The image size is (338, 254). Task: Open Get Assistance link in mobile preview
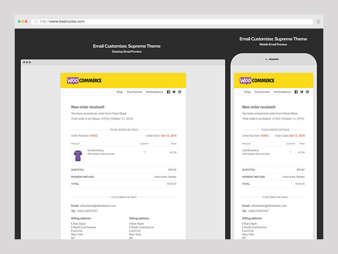pos(282,92)
